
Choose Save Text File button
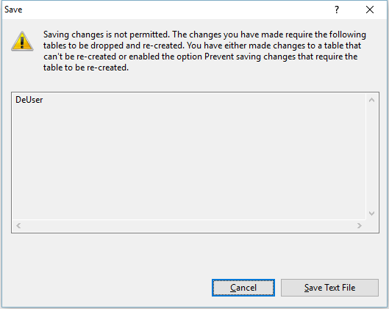[329, 288]
